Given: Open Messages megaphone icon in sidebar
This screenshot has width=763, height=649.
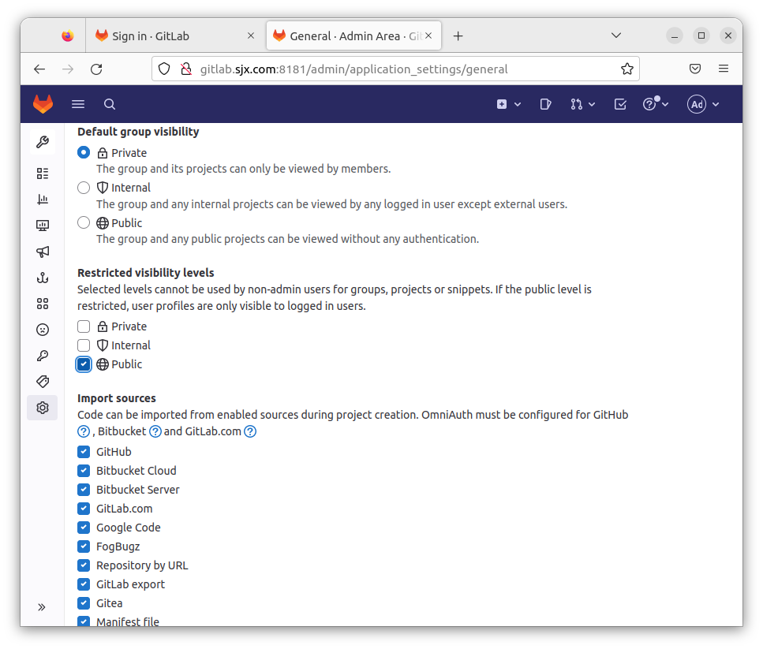Looking at the screenshot, I should pyautogui.click(x=43, y=252).
